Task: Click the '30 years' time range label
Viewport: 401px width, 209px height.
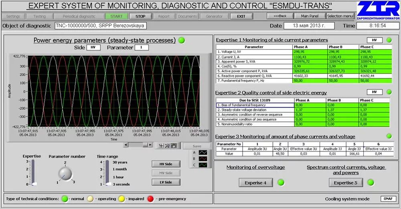Action: coord(120,162)
